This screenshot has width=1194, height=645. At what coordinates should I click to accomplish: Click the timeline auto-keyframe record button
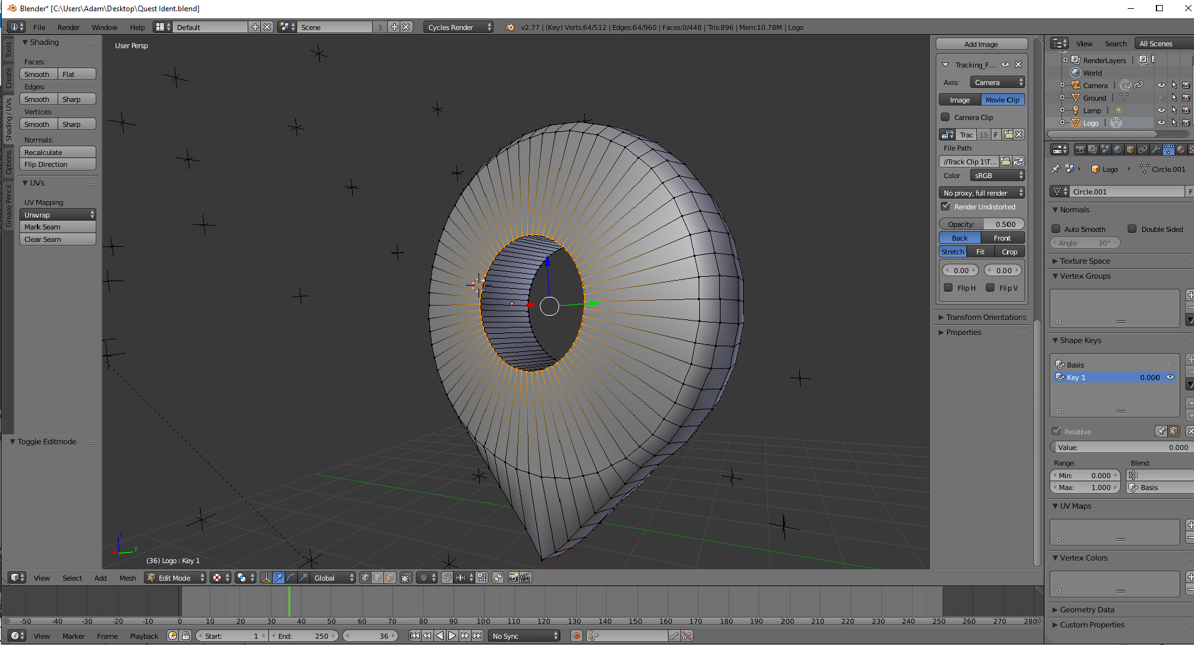(x=576, y=636)
